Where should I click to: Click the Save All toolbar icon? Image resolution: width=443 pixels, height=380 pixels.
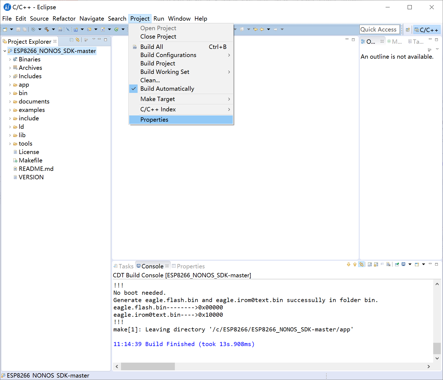pyautogui.click(x=24, y=29)
